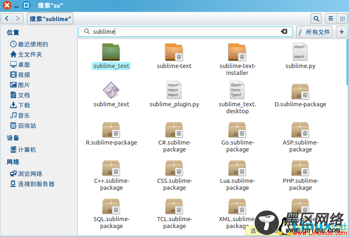This screenshot has height=237, width=349.
Task: Click the sublime_text.desktop file name label
Action: [x=237, y=108]
